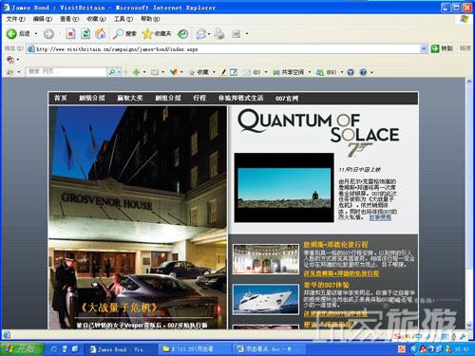Click the yellow 詹姆斯·邦德伦敦行程 heading link
475x356 pixels.
click(335, 244)
